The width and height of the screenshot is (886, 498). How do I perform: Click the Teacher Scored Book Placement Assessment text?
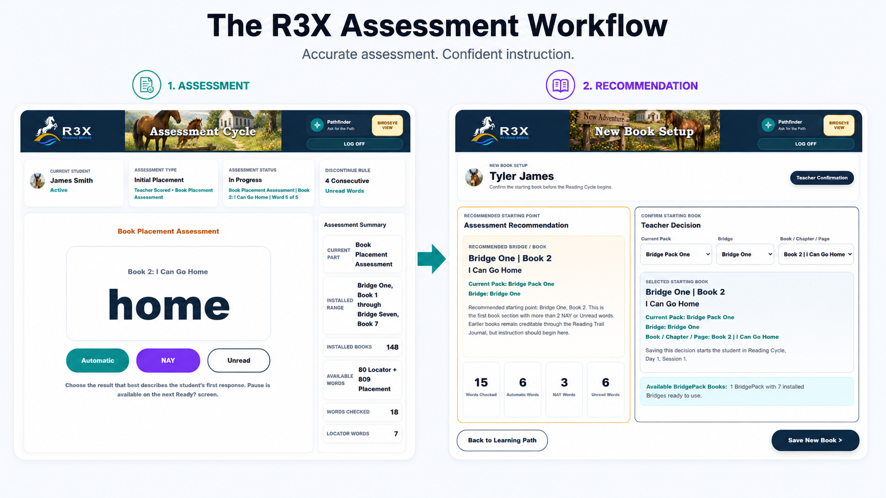click(x=173, y=194)
